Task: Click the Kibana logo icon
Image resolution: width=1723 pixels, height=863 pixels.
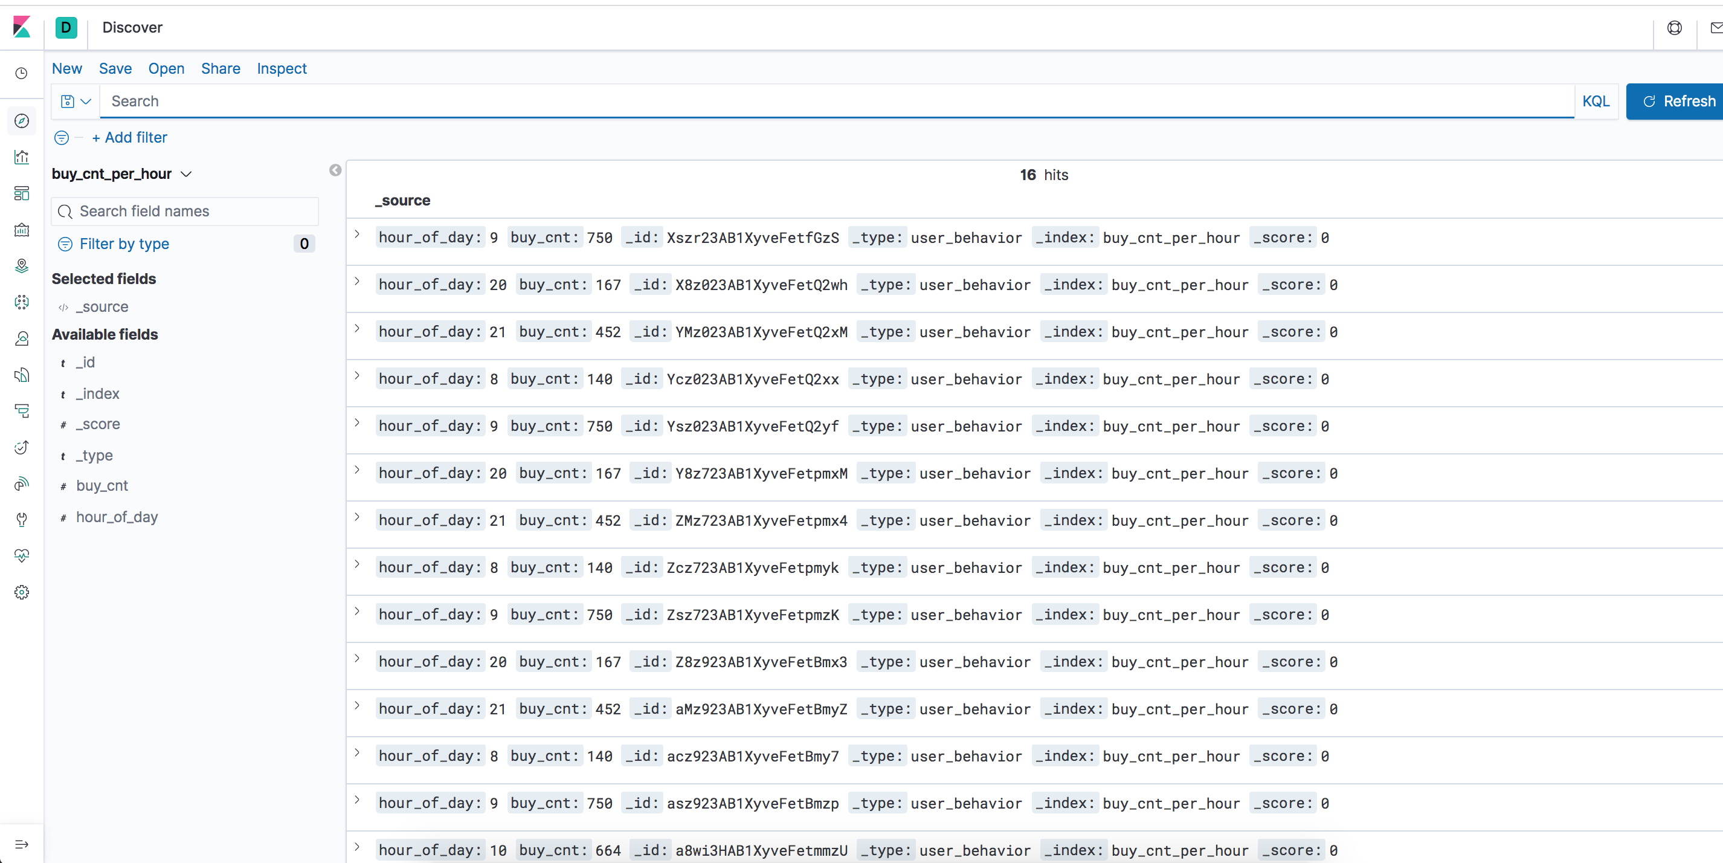Action: click(x=21, y=27)
